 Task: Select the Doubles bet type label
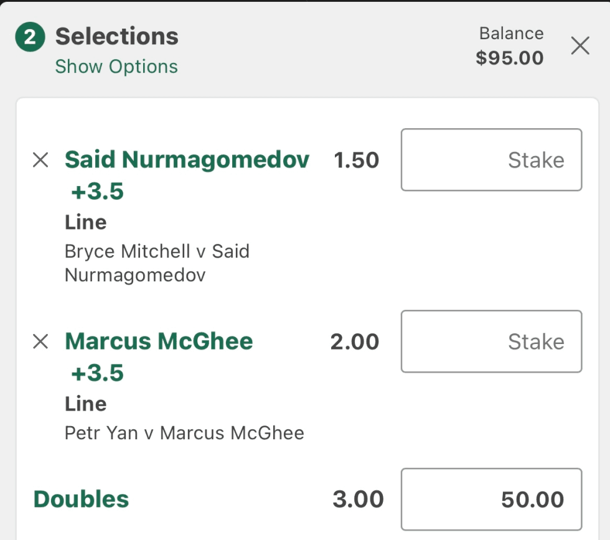(81, 499)
